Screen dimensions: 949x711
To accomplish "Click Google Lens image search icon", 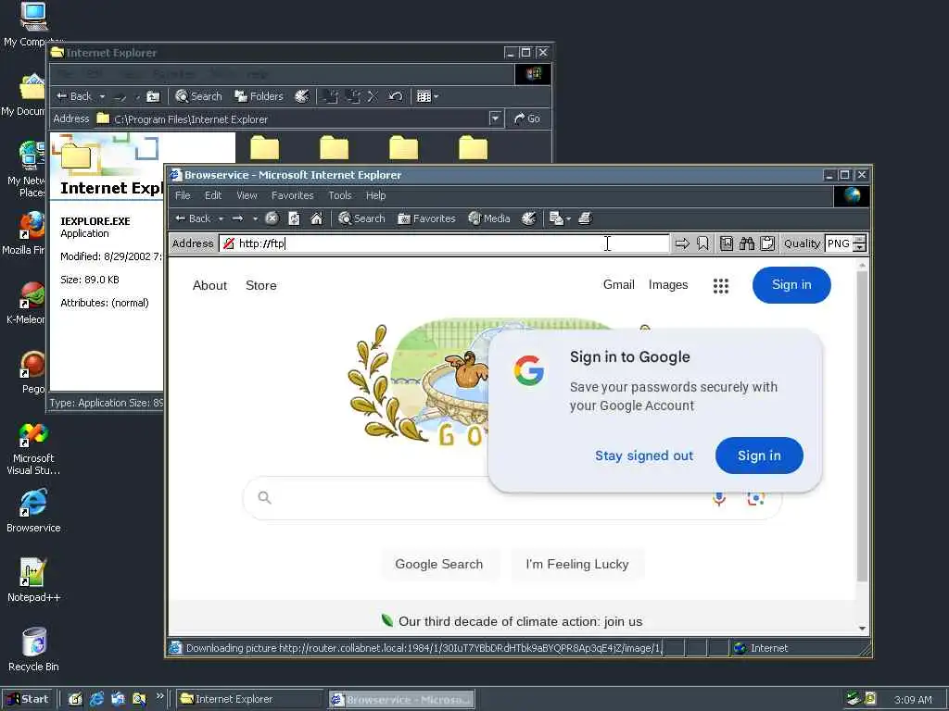I will 755,499.
